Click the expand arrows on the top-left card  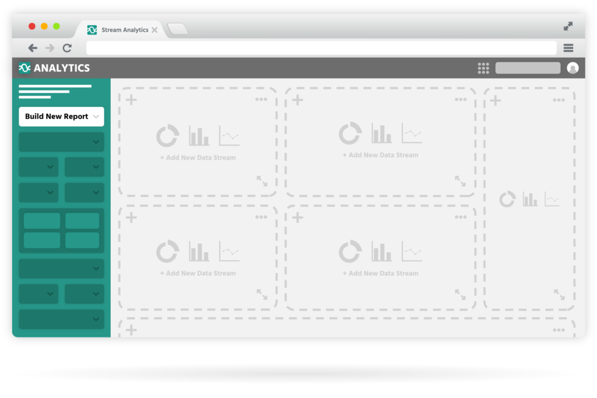(x=262, y=181)
